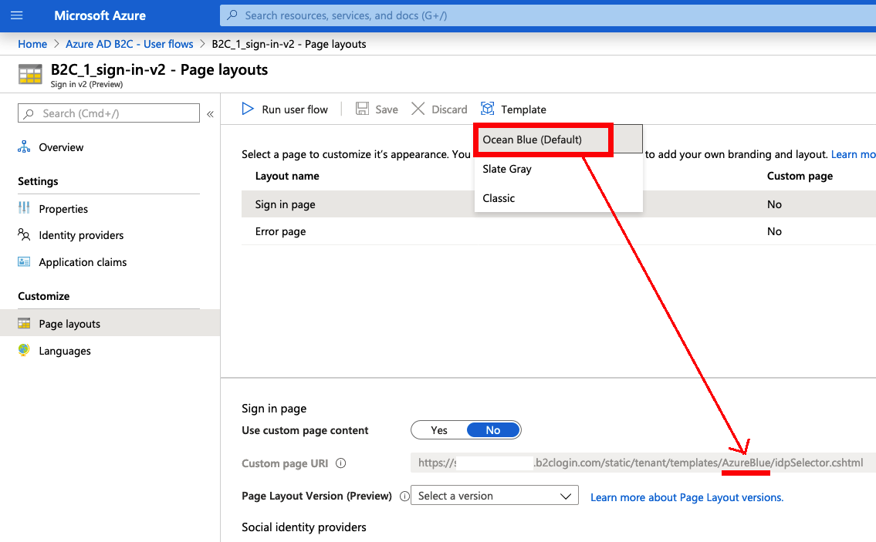Go to Home breadcrumb

(x=32, y=44)
